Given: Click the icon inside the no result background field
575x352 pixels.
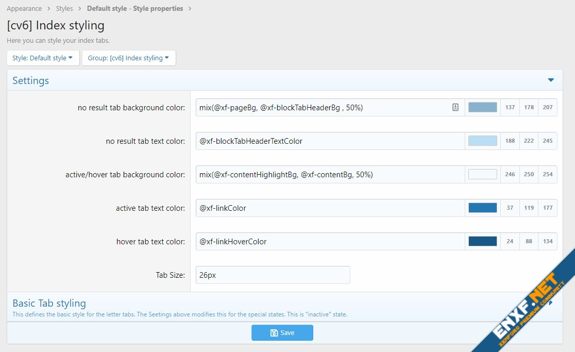Looking at the screenshot, I should pos(455,107).
